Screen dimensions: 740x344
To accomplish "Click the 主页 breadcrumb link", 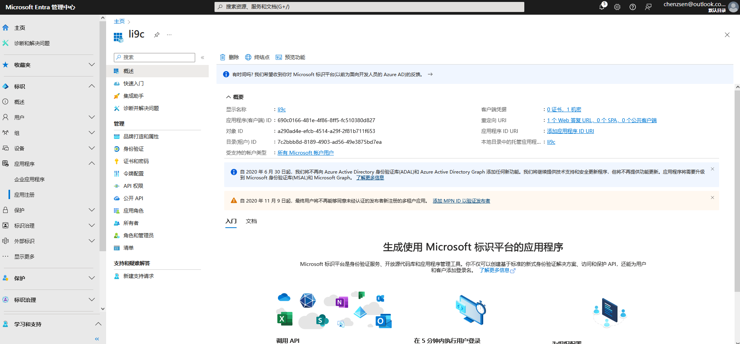I will 119,21.
